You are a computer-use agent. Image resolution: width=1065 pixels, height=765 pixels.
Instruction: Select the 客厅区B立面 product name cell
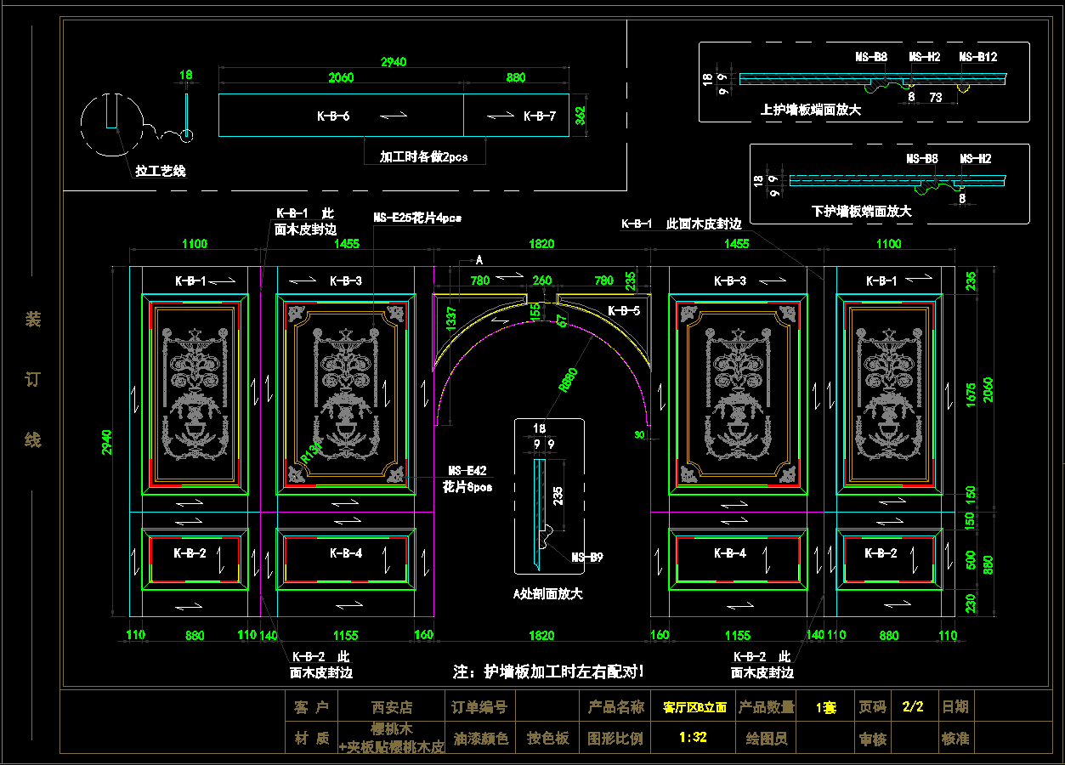(x=694, y=707)
